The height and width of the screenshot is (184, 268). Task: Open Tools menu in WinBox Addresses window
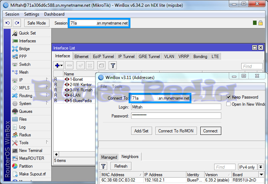(x=117, y=86)
